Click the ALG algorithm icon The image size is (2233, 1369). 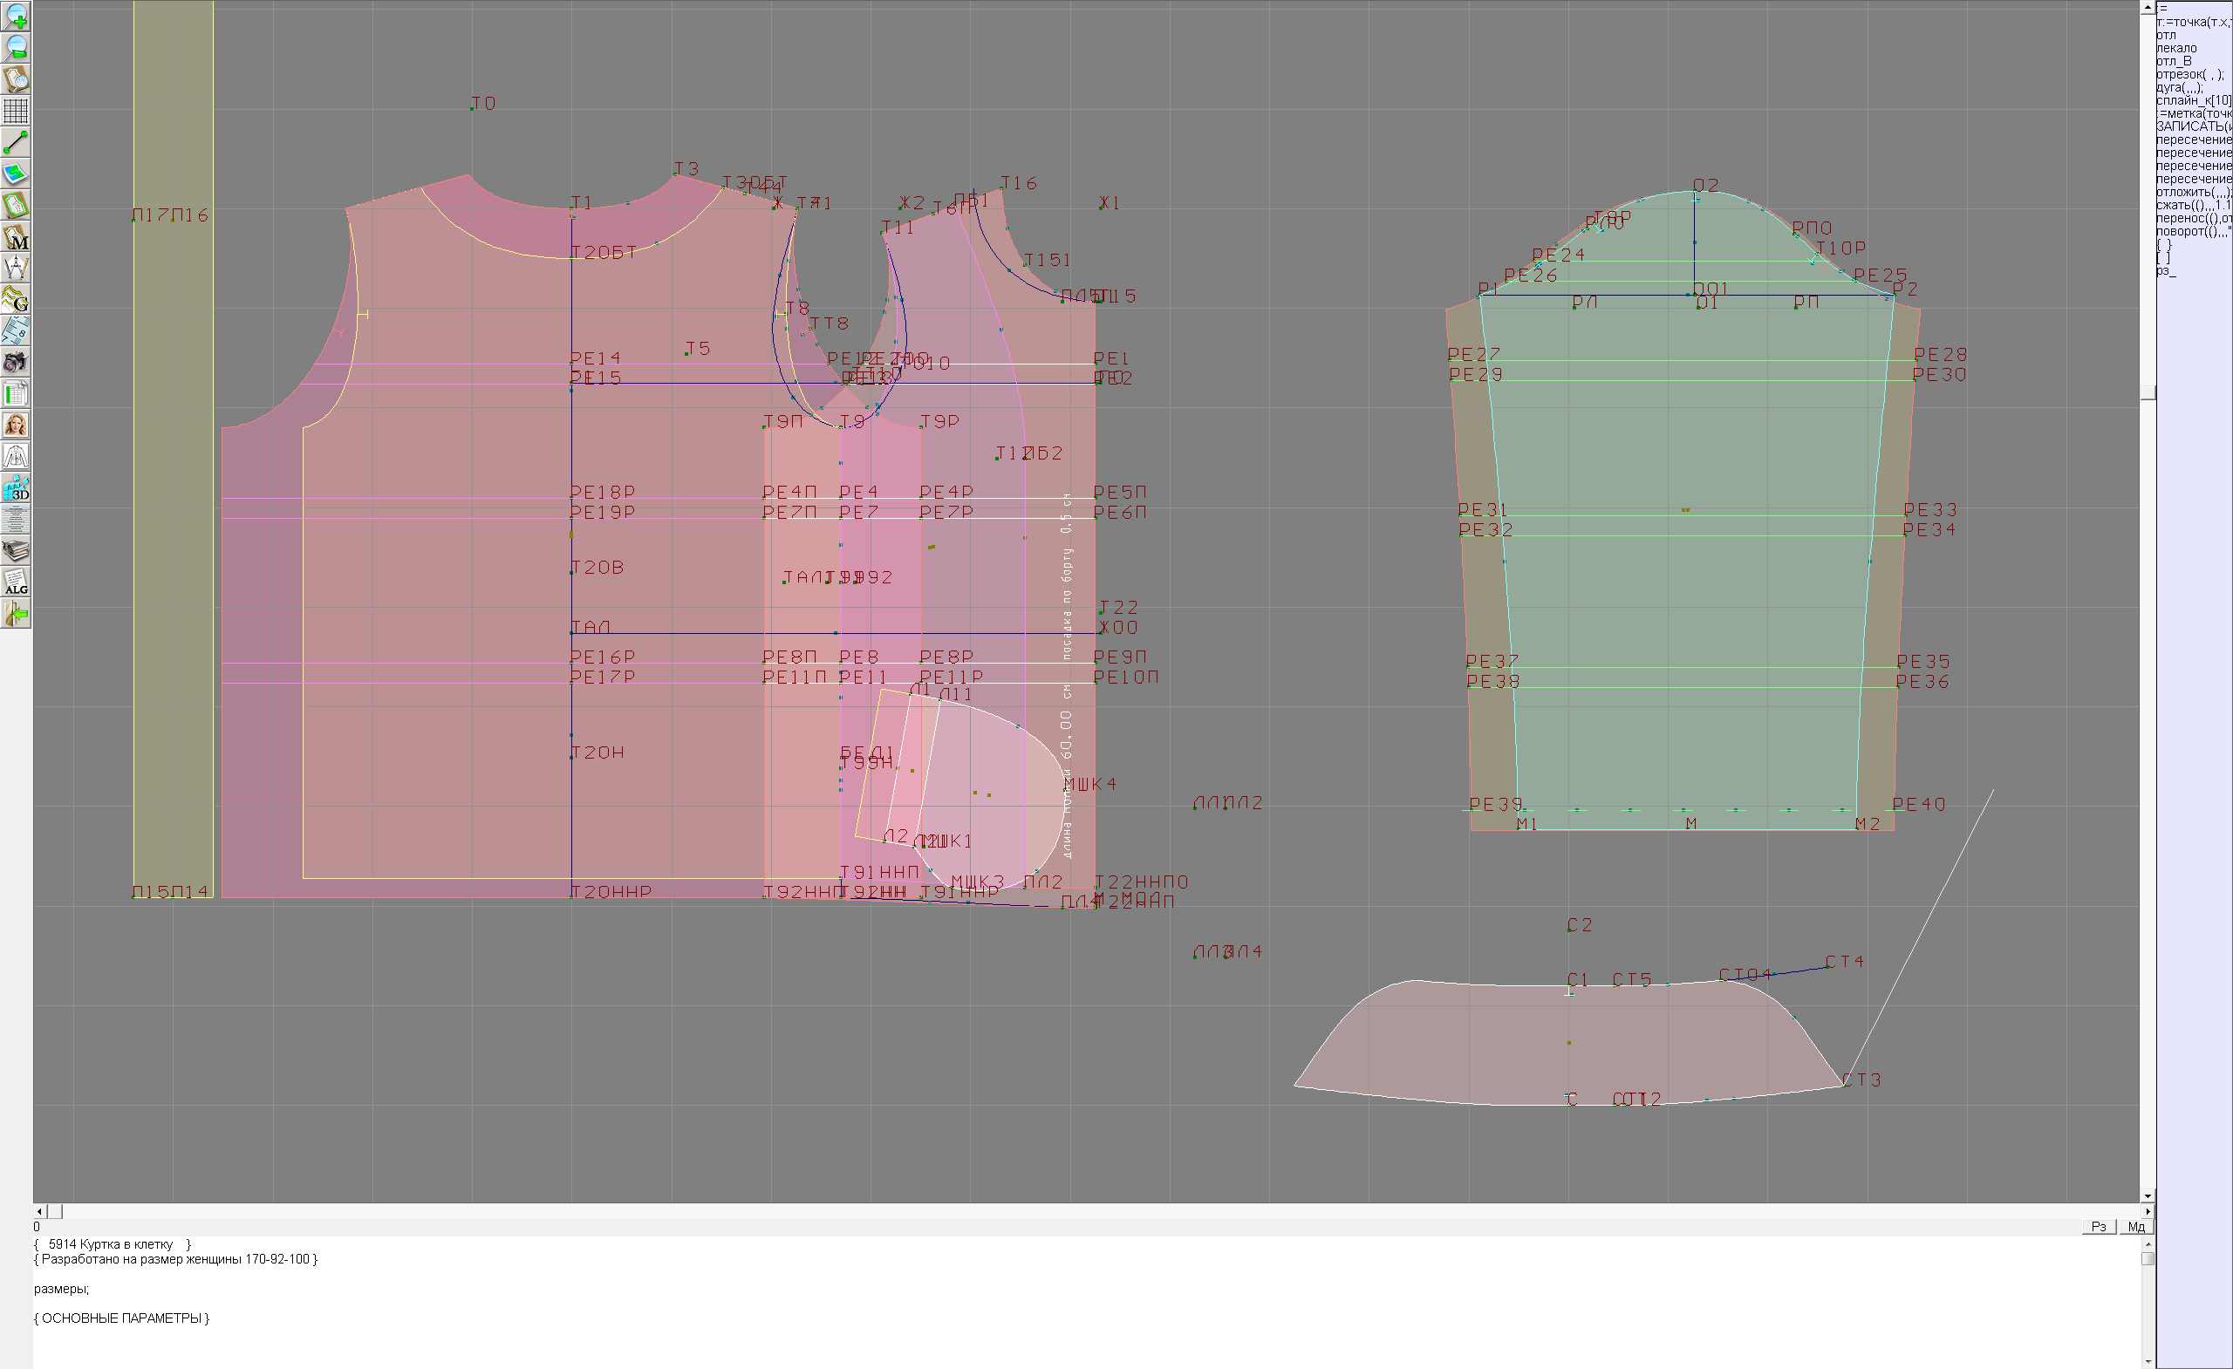tap(16, 582)
